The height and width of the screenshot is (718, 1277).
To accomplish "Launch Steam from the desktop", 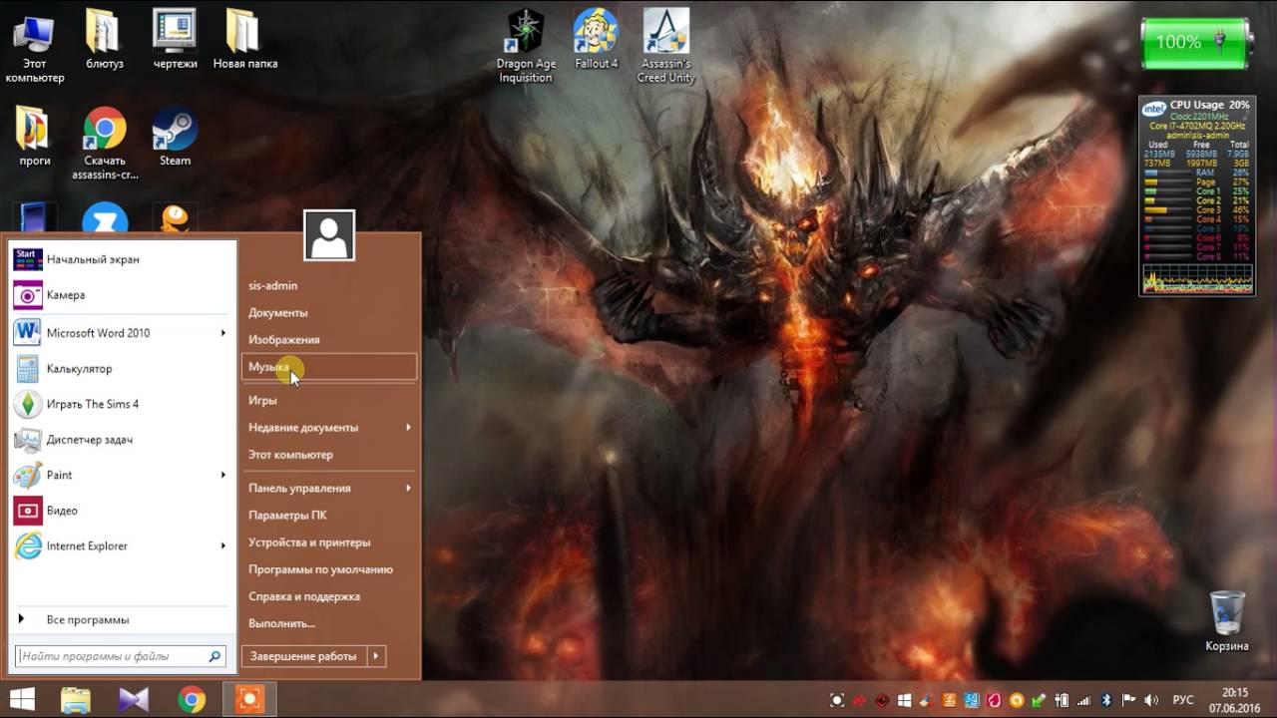I will [175, 137].
